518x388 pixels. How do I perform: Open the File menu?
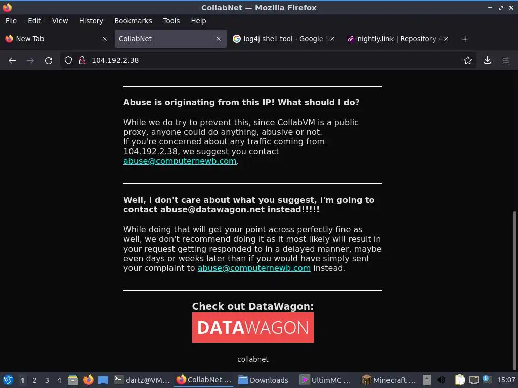point(11,21)
